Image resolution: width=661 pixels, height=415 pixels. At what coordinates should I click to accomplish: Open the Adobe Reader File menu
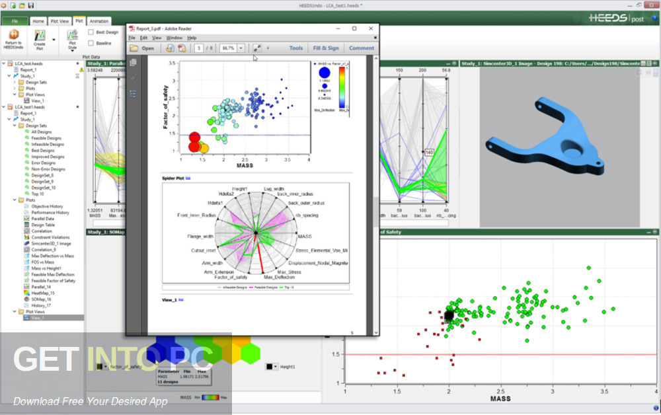point(132,38)
